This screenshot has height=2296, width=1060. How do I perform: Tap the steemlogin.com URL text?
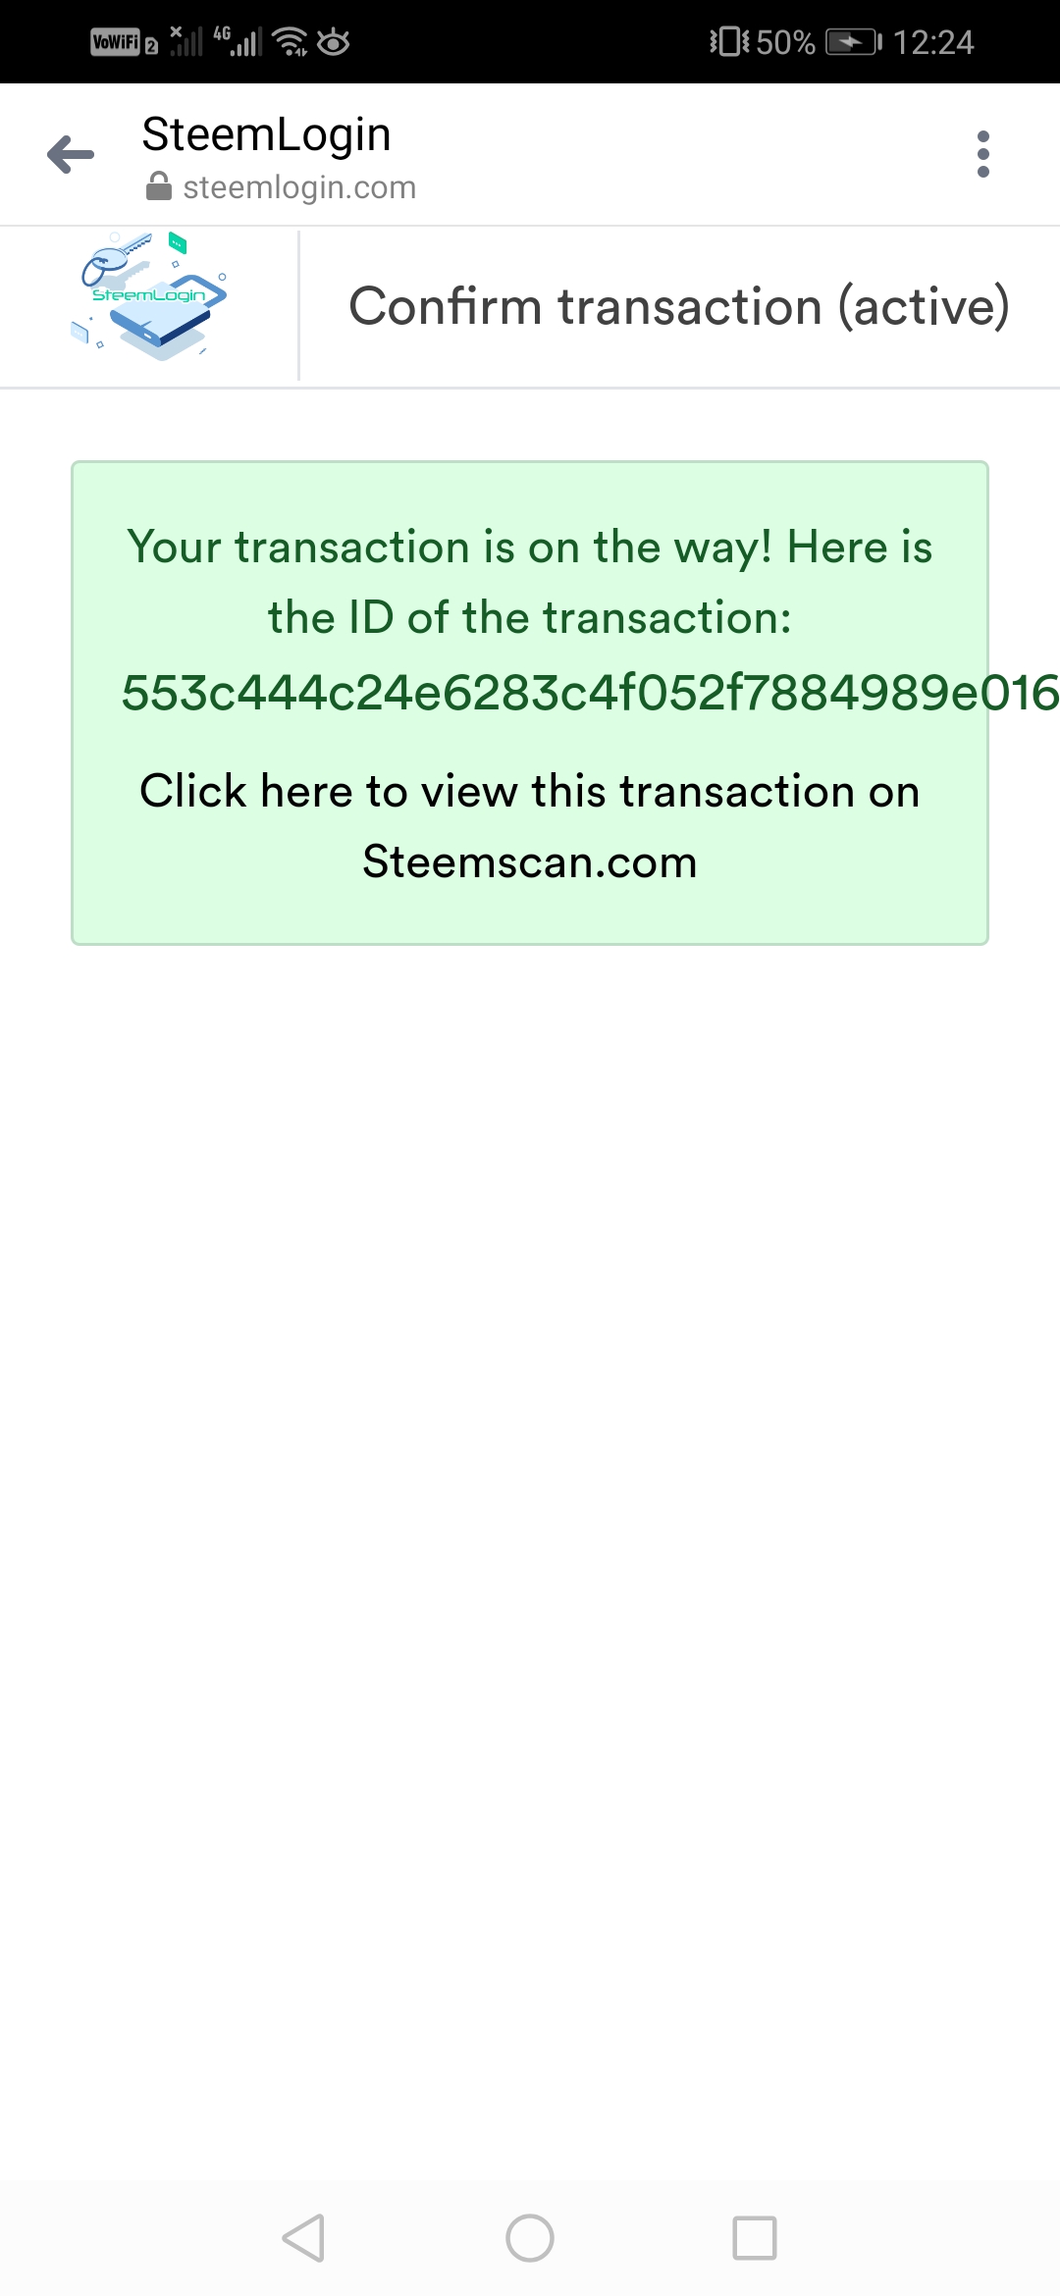[x=299, y=186]
